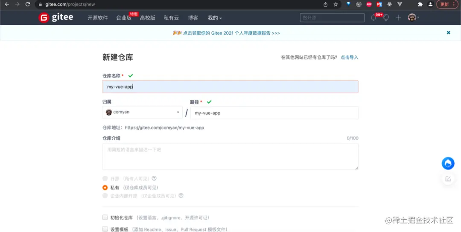Image resolution: width=461 pixels, height=232 pixels.
Task: Click the 路径 input field
Action: click(x=274, y=113)
